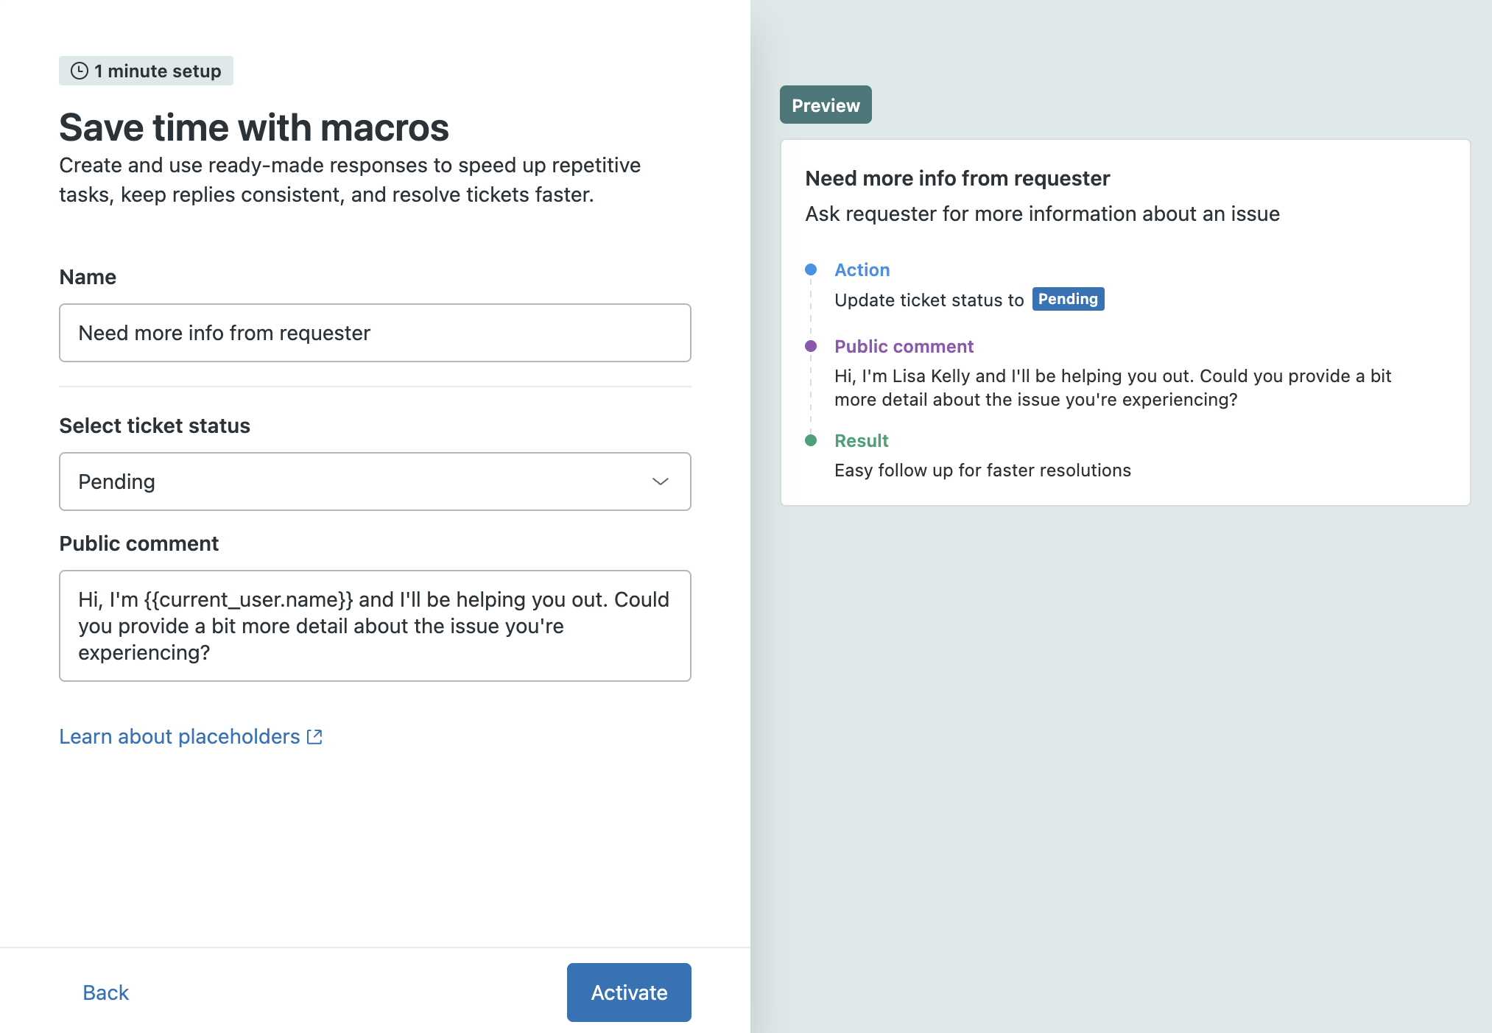Image resolution: width=1492 pixels, height=1033 pixels.
Task: Click the Result heading in preview
Action: point(861,440)
